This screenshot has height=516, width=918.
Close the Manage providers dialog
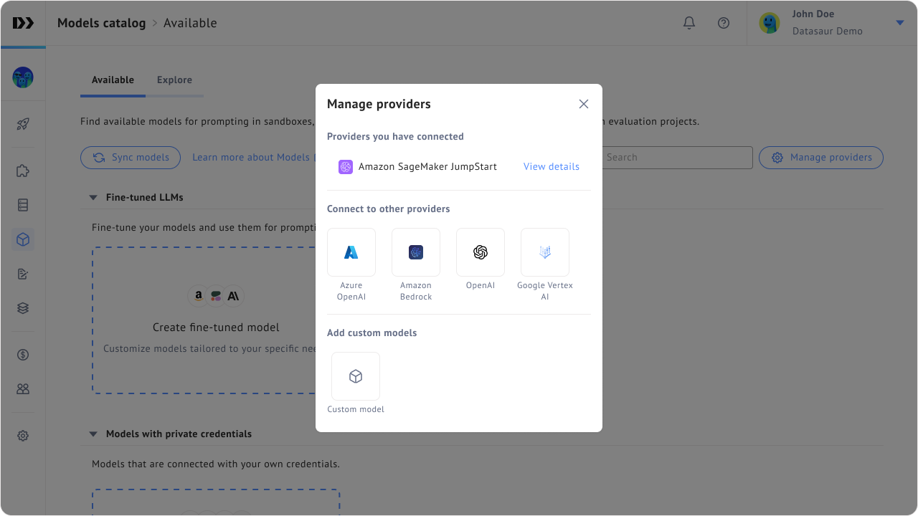(584, 104)
